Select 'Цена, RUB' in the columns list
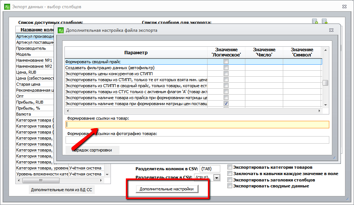The image size is (354, 205). pyautogui.click(x=35, y=72)
